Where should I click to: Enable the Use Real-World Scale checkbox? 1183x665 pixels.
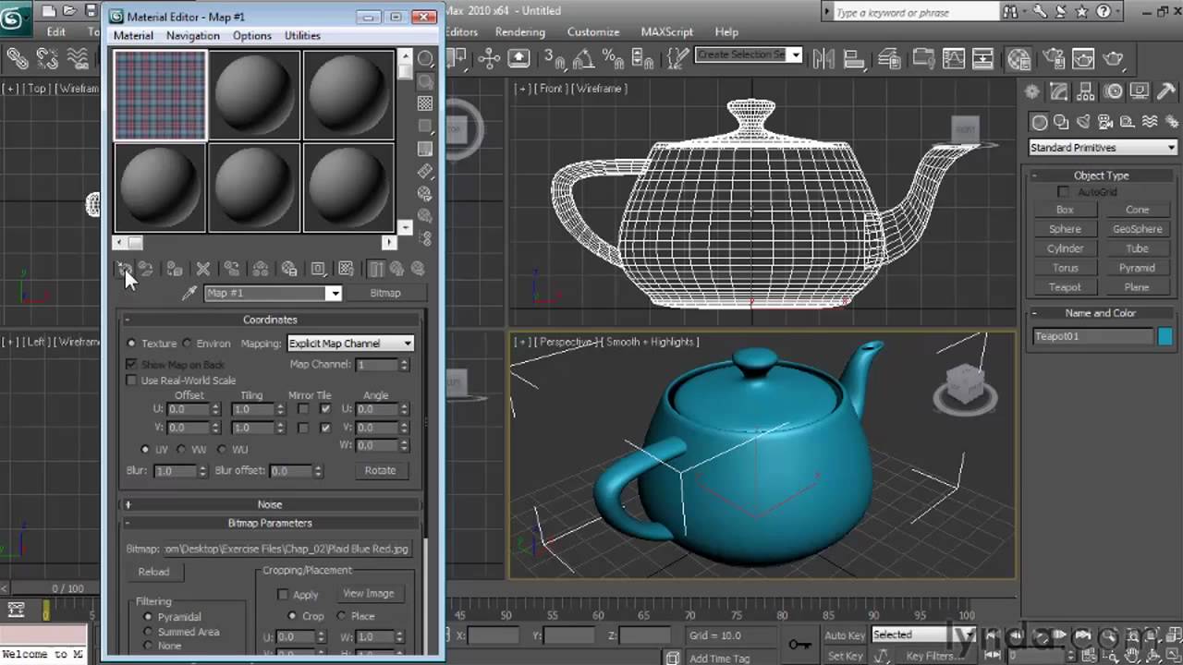[131, 381]
